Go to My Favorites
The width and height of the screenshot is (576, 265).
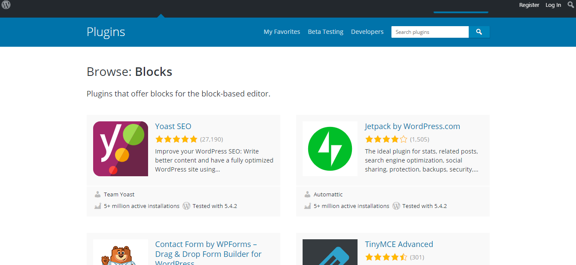pos(282,32)
